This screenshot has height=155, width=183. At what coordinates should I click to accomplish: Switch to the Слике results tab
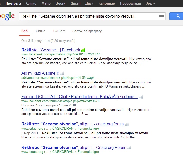click(40, 31)
